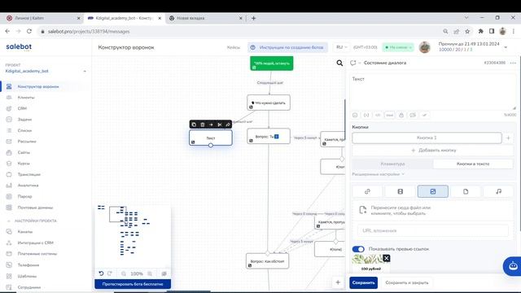Click Протестировать бота бесплатно button

pyautogui.click(x=133, y=284)
